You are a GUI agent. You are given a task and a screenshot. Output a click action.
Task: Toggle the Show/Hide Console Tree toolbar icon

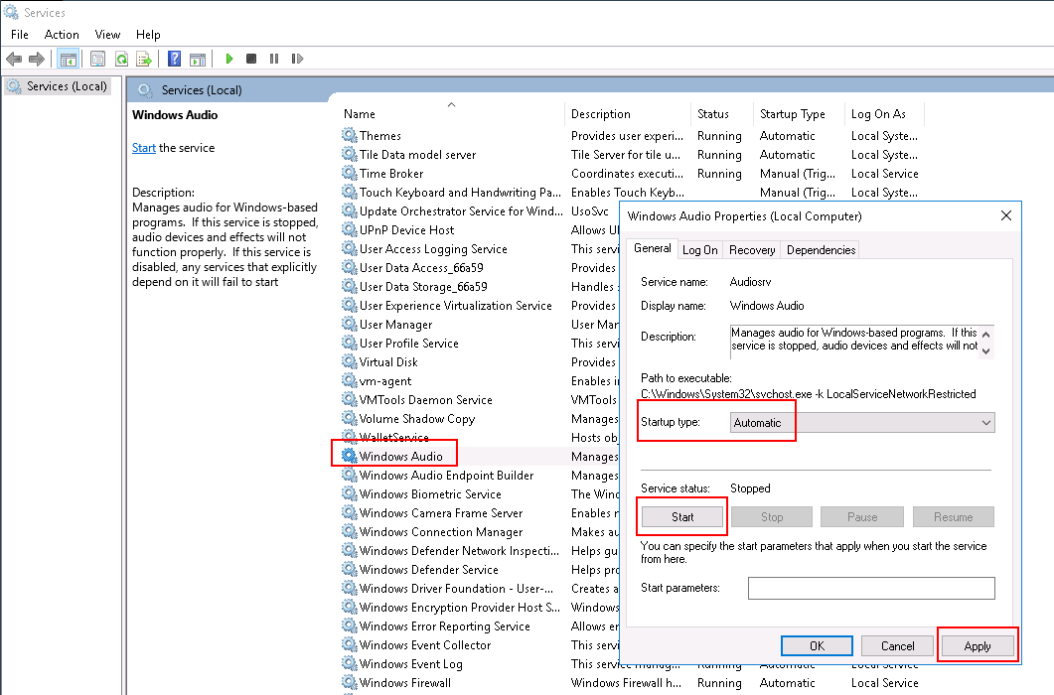click(x=68, y=60)
